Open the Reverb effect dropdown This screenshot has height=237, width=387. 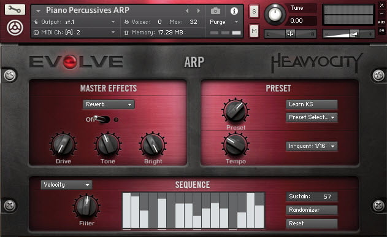[x=109, y=104]
